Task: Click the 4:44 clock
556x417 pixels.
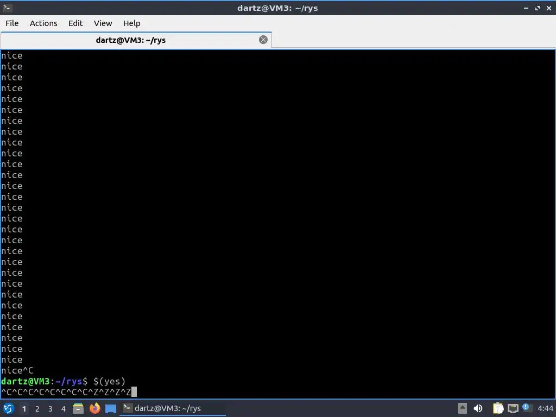Action: click(545, 408)
